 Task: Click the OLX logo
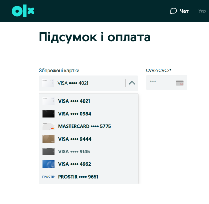point(23,11)
